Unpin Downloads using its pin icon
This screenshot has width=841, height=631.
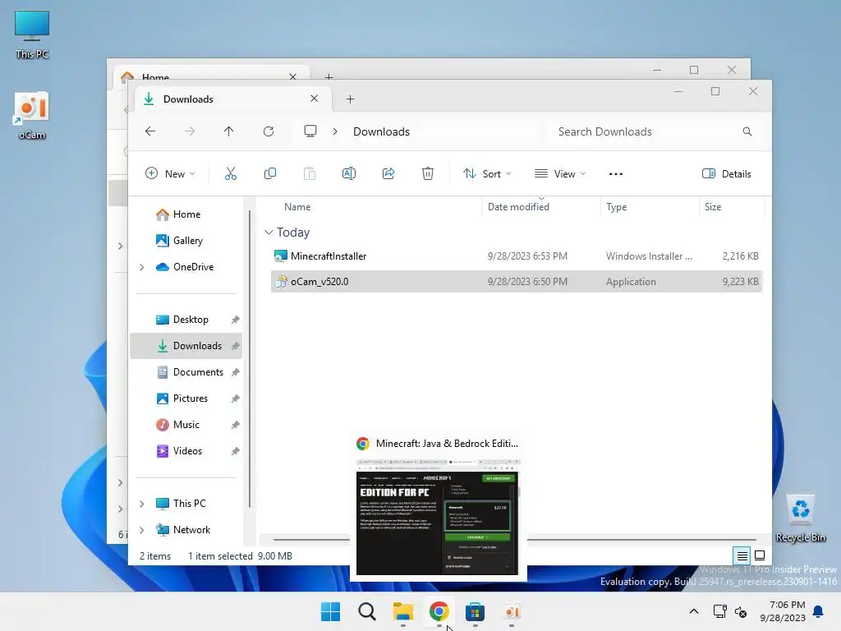point(235,346)
